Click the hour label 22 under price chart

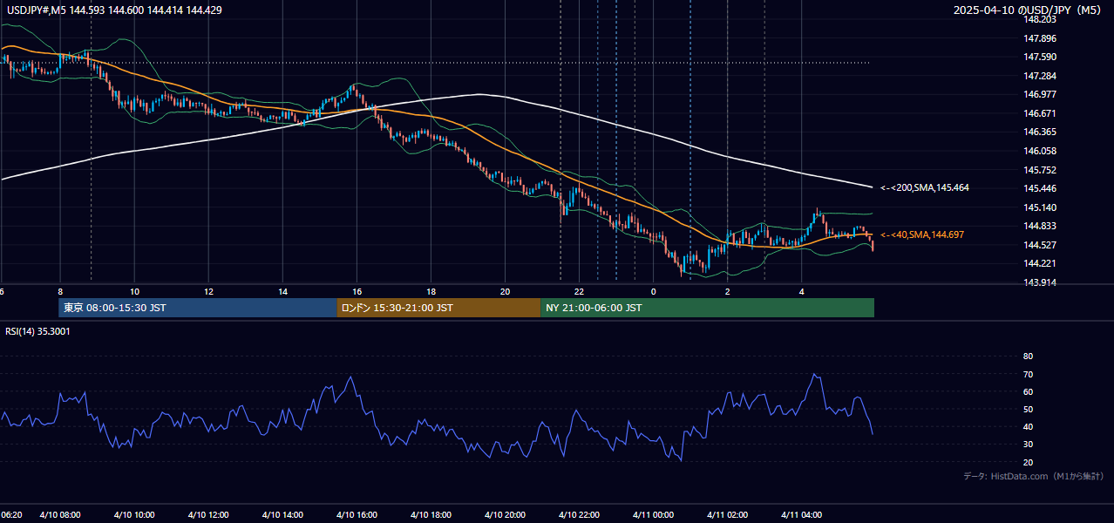tap(580, 291)
